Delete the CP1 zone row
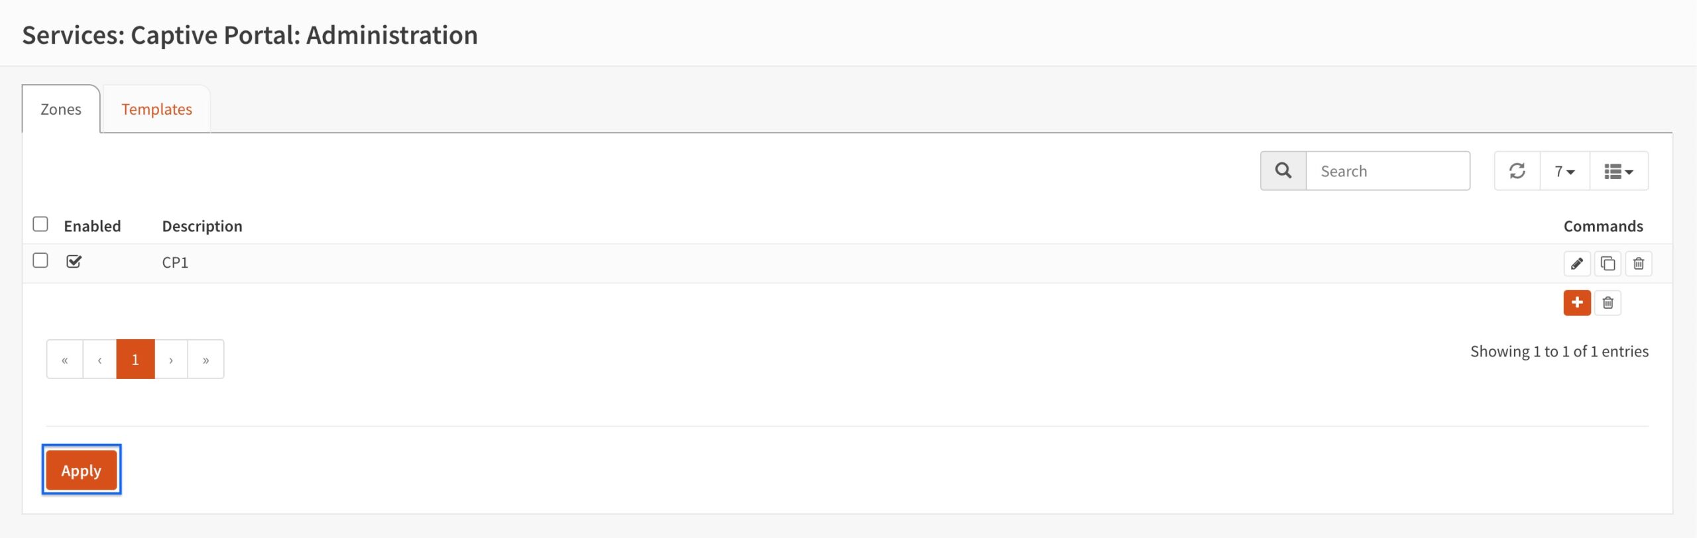Viewport: 1697px width, 538px height. click(x=1639, y=264)
